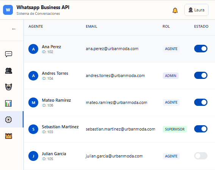The width and height of the screenshot is (215, 170).
Task: Enable Julian Garcia status toggle
Action: (201, 156)
